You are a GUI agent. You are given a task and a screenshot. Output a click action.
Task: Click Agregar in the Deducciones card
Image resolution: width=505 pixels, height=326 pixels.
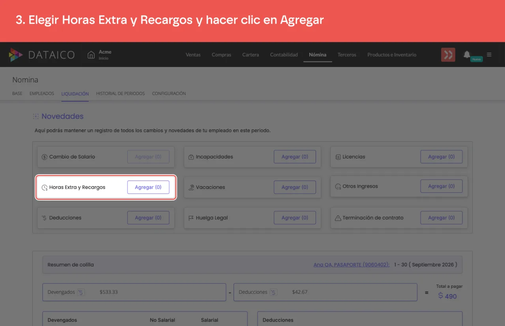(148, 218)
